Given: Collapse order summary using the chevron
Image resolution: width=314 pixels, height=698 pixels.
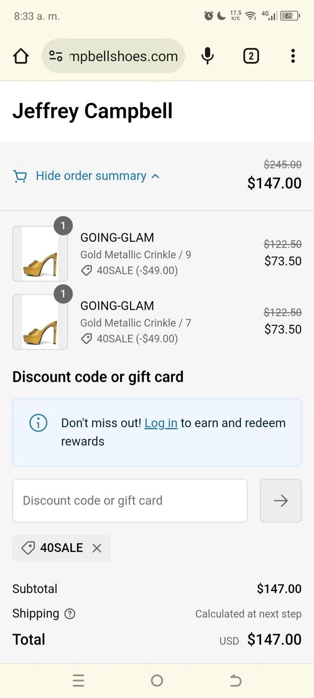Looking at the screenshot, I should tap(155, 176).
